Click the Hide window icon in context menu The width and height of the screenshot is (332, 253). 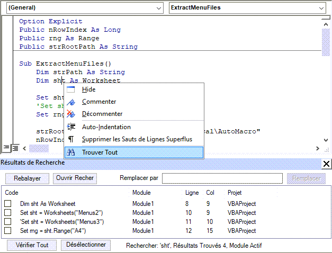[x=71, y=89]
